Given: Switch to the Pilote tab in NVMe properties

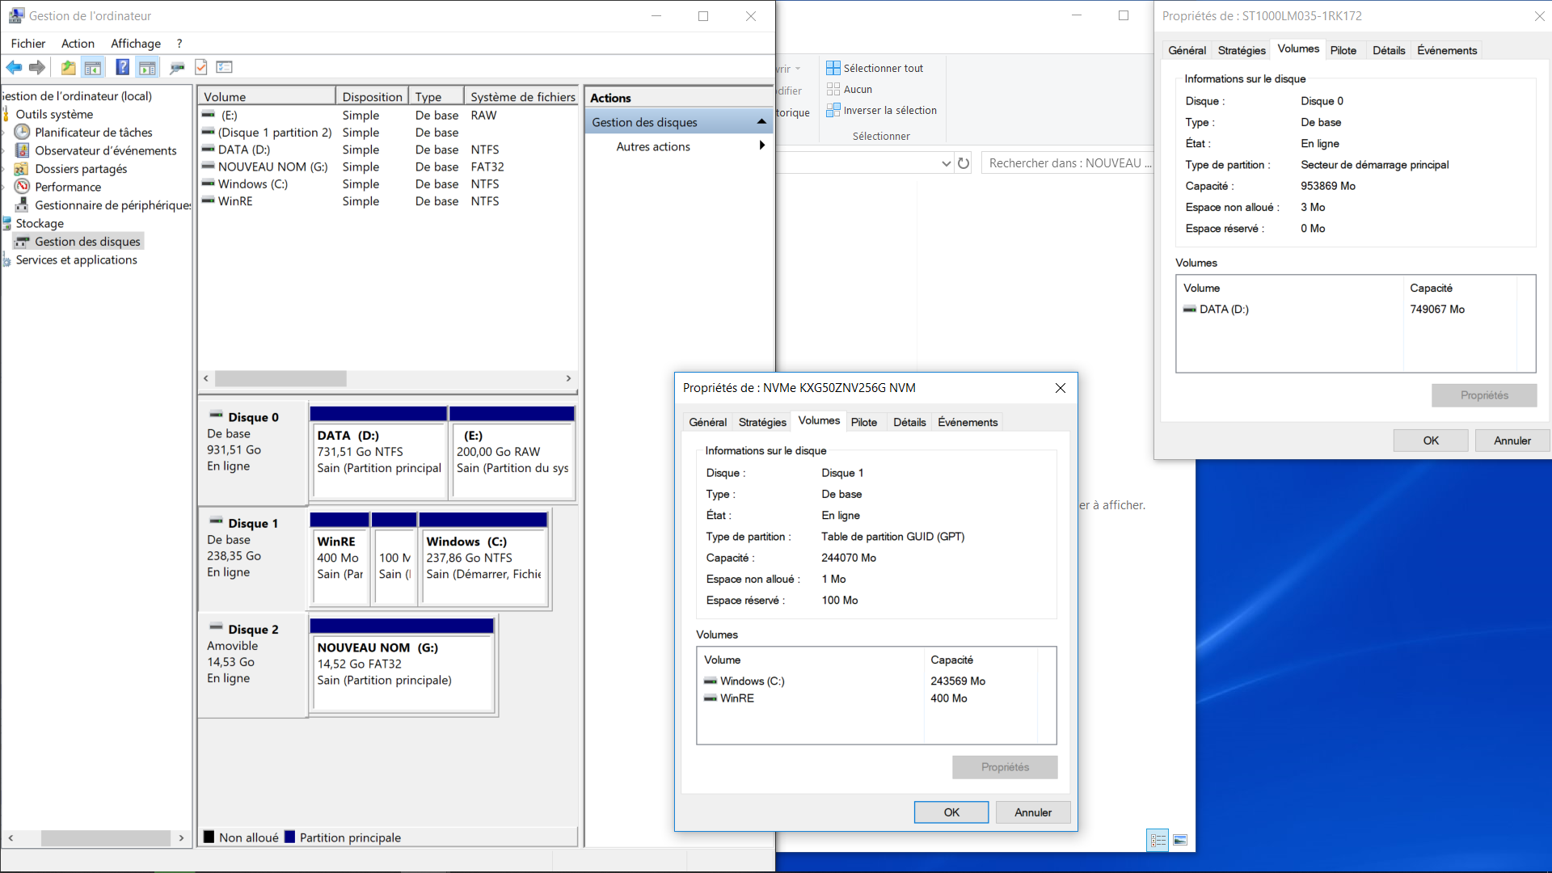Looking at the screenshot, I should coord(864,422).
